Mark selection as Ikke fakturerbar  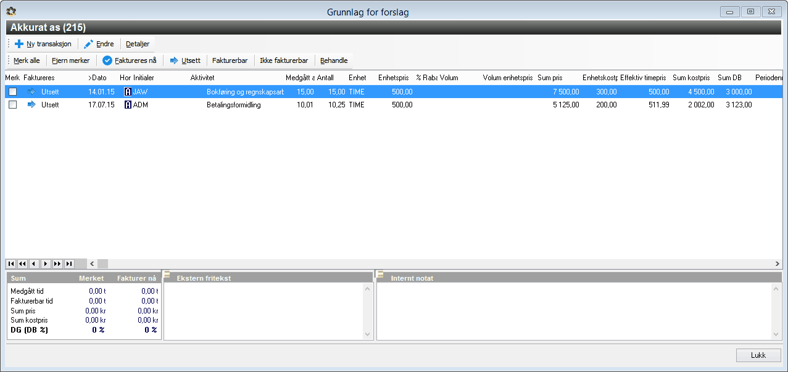(x=284, y=60)
